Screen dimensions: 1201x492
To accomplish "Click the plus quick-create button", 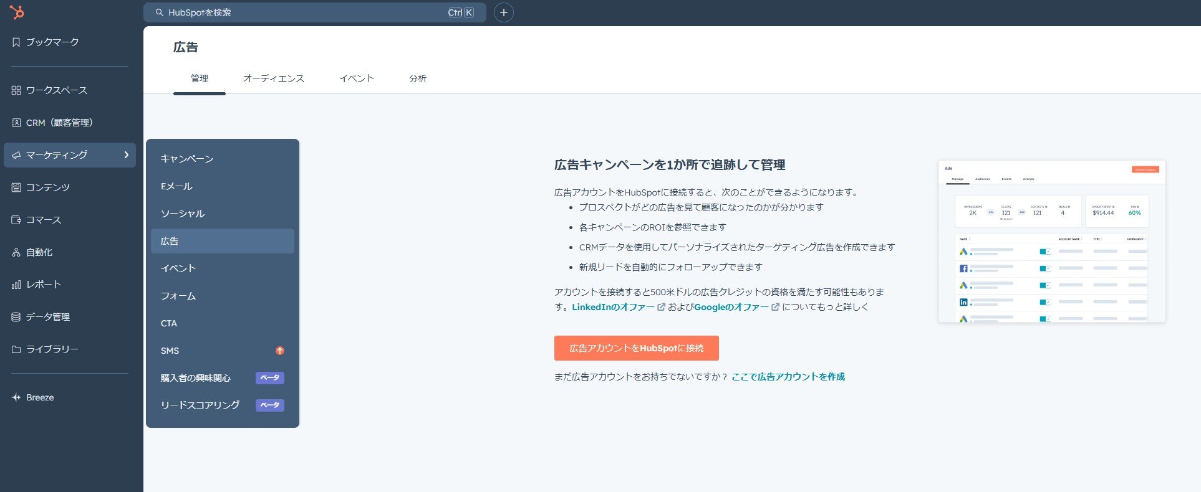I will coord(504,12).
